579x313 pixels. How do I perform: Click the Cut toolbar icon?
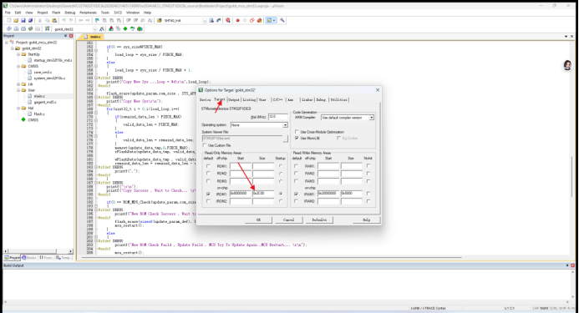click(40, 20)
